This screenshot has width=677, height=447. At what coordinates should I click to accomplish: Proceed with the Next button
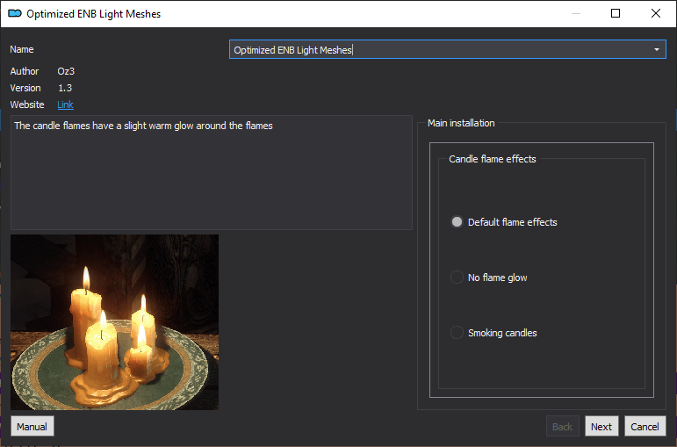click(x=601, y=427)
